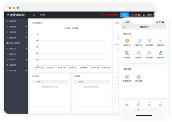The height and width of the screenshot is (122, 172).
Task: Toggle 租房 series in chart legend
Action: (x=75, y=28)
